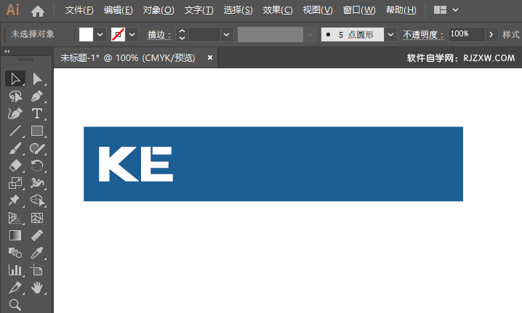This screenshot has height=313, width=522.
Task: Open the stroke color dropdown arrow
Action: 132,34
